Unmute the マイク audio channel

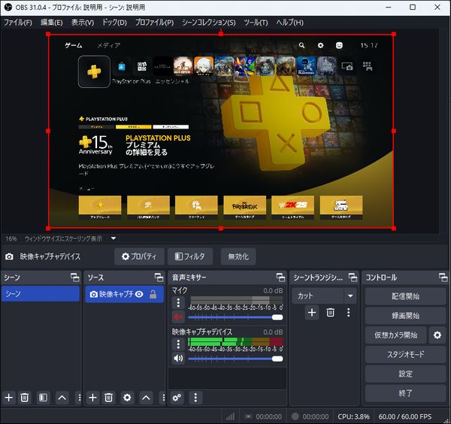click(x=178, y=317)
